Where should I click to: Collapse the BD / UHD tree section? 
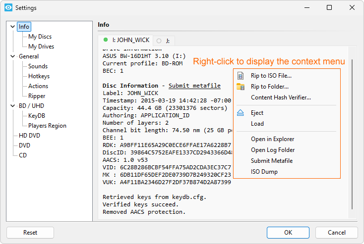(x=13, y=106)
